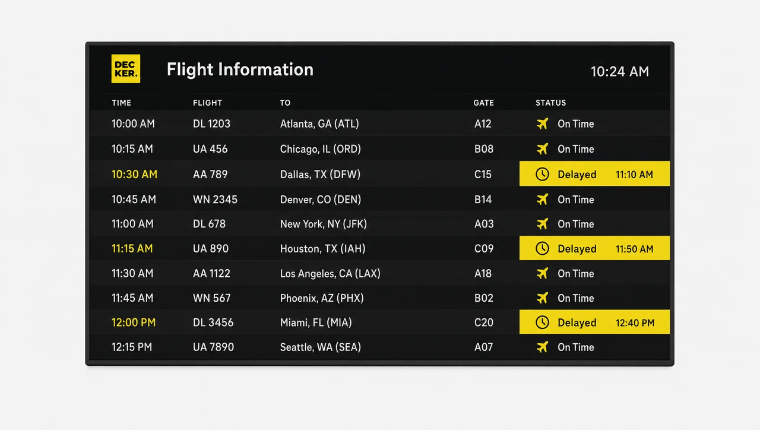Click the highlighted 11:15 AM departure time
This screenshot has width=760, height=430.
coord(132,249)
